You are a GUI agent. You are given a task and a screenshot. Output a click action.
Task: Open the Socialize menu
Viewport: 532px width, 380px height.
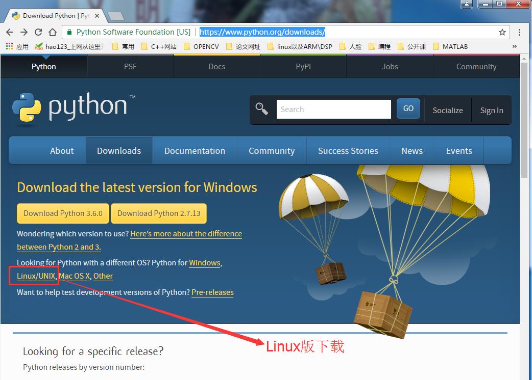pos(448,111)
